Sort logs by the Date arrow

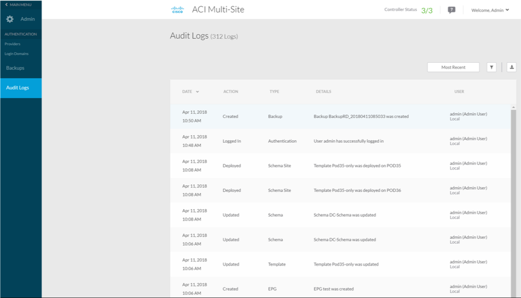coord(197,92)
